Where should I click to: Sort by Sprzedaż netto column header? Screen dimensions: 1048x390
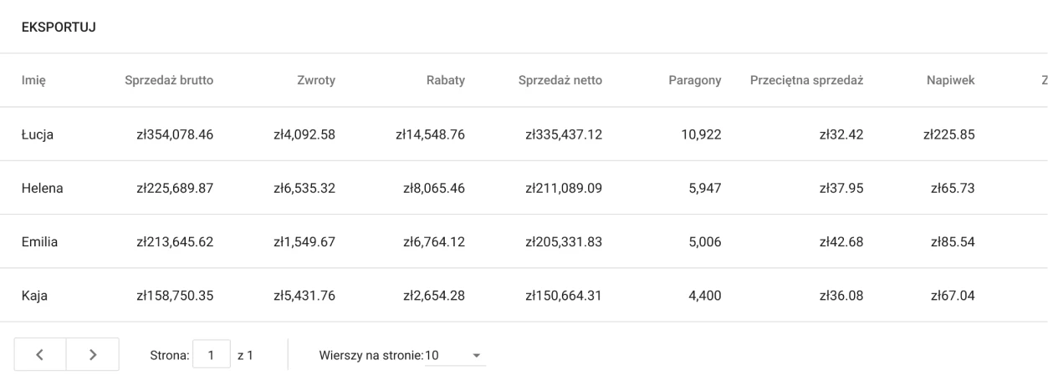(x=560, y=80)
